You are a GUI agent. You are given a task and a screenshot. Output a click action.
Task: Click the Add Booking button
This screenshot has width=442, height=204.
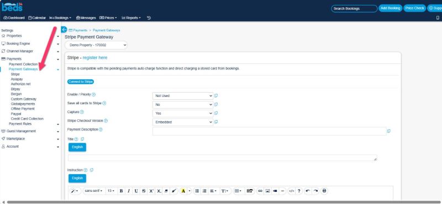[390, 8]
